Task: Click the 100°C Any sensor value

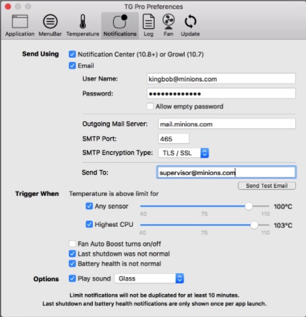Action: click(283, 207)
